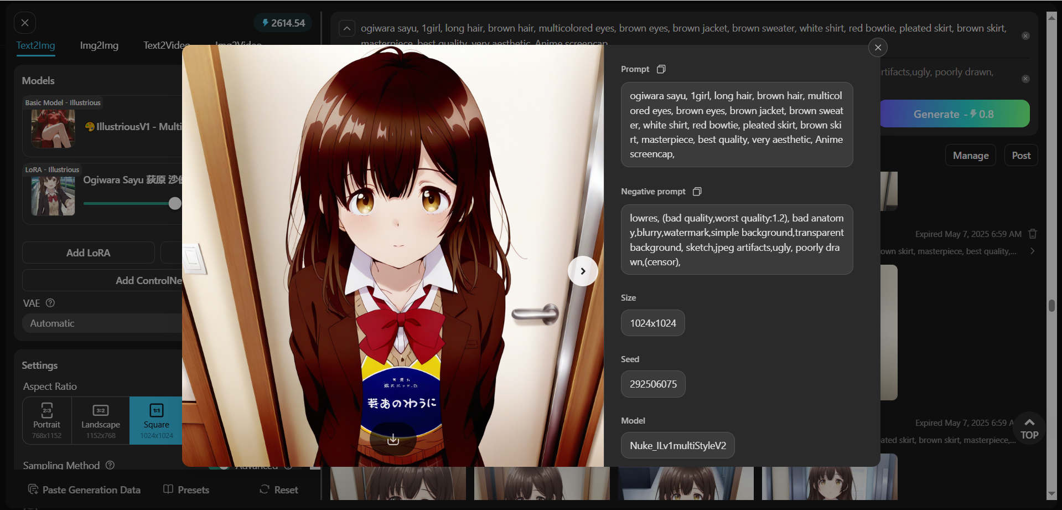Click the main prompt input at top

point(683,34)
